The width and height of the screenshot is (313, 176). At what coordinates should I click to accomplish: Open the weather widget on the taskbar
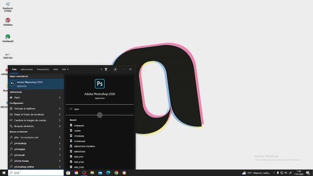256,173
